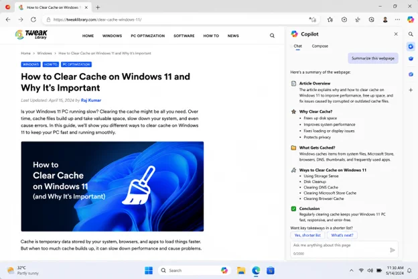Viewport: 418px width, 279px height.
Task: Open Favorites star icon in toolbar
Action: click(330, 19)
